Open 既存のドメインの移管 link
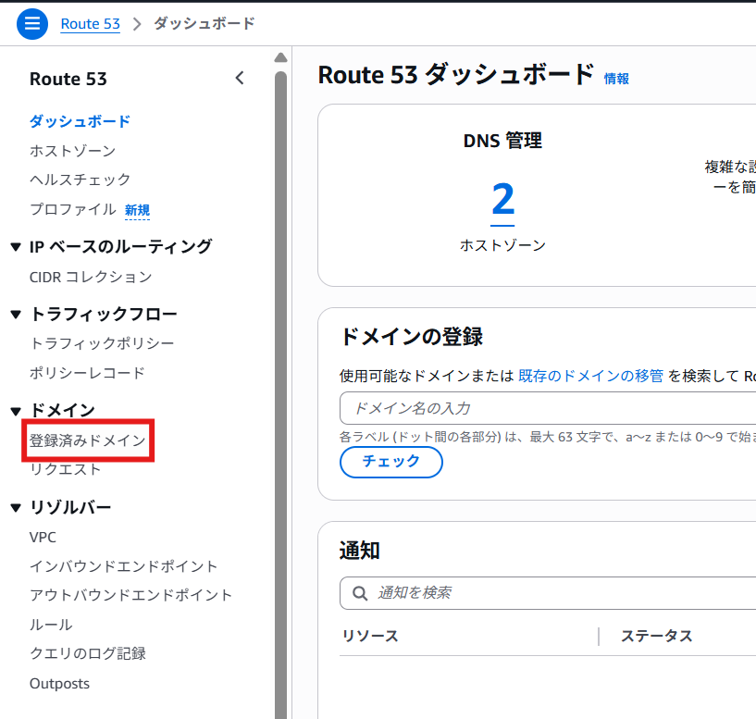 (x=590, y=376)
